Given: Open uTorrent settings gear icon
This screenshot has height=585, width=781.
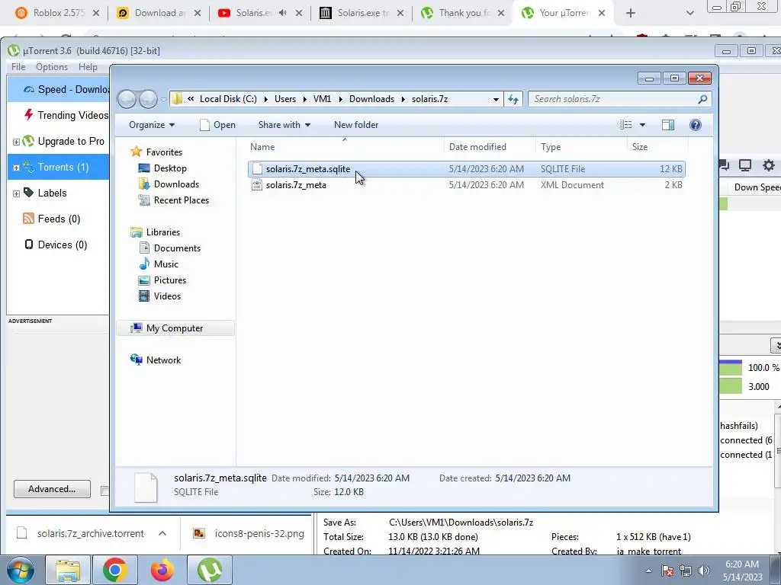Looking at the screenshot, I should (x=769, y=165).
